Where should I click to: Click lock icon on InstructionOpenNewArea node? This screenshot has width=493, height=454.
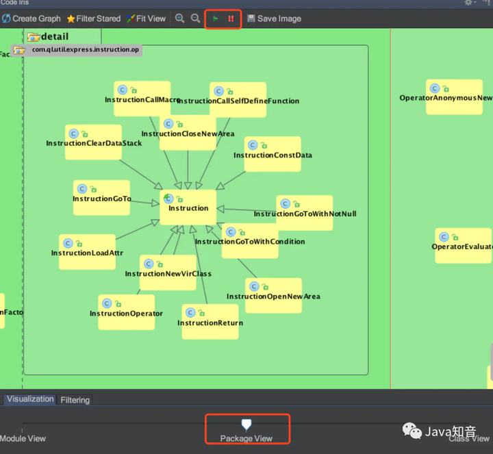click(266, 287)
